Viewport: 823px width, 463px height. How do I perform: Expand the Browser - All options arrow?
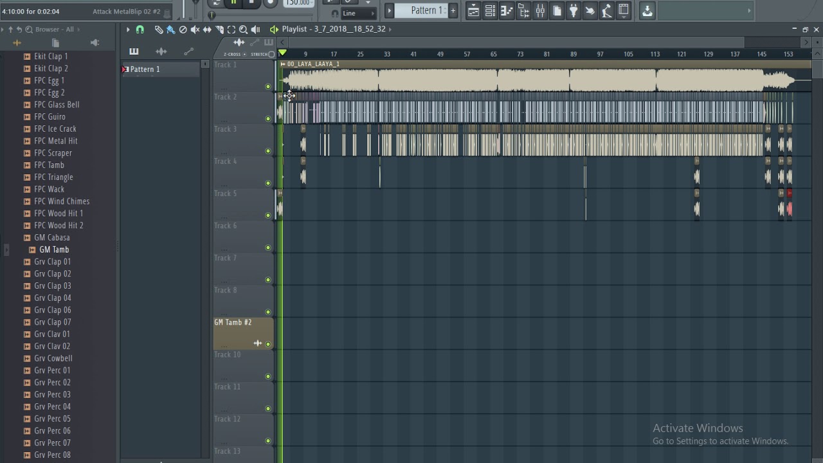(78, 30)
